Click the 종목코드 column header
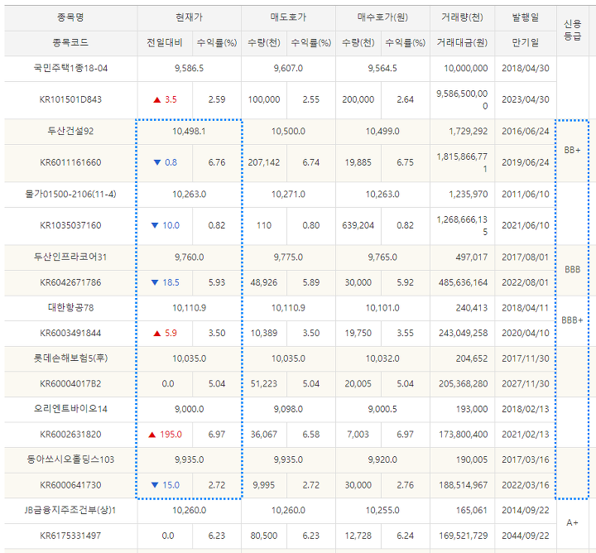Image resolution: width=596 pixels, height=553 pixels. click(70, 42)
